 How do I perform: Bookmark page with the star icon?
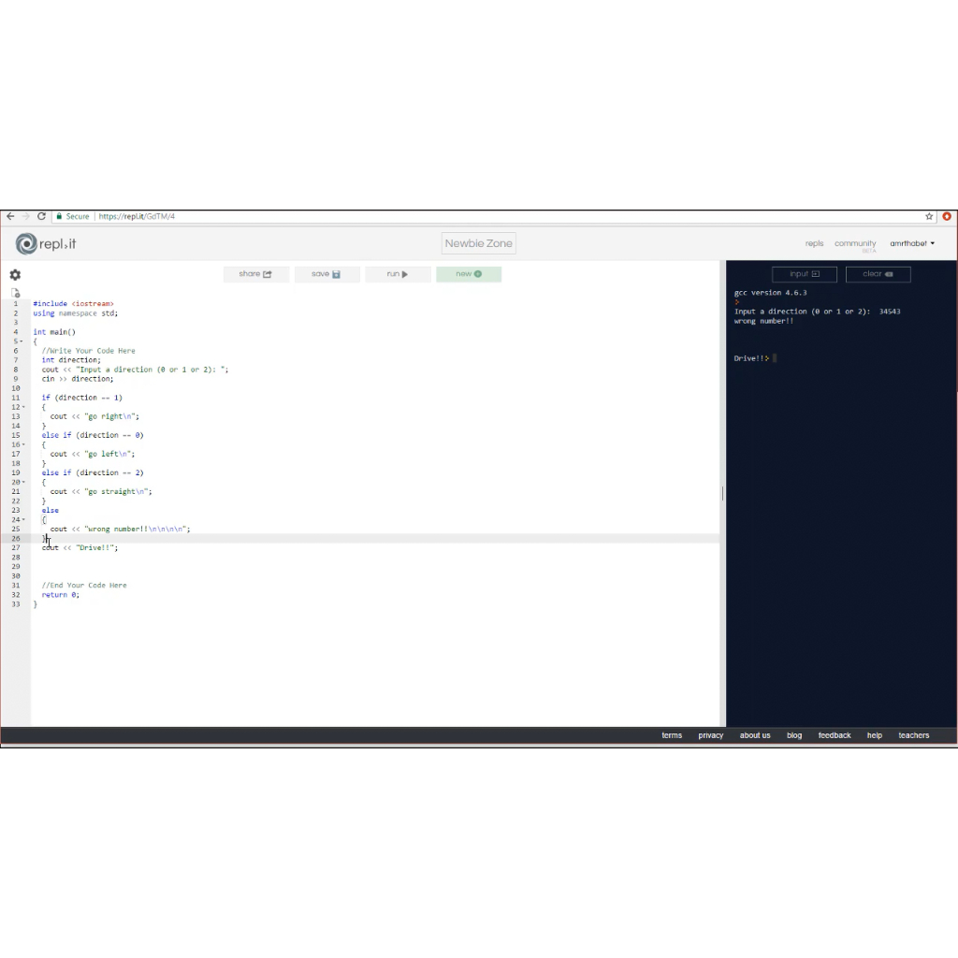929,216
